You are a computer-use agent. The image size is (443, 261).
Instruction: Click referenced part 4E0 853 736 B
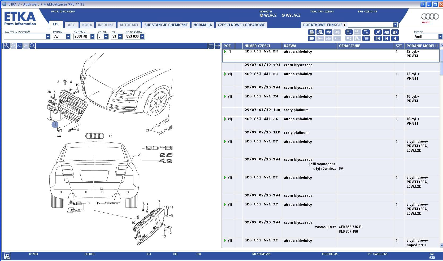coord(350,227)
